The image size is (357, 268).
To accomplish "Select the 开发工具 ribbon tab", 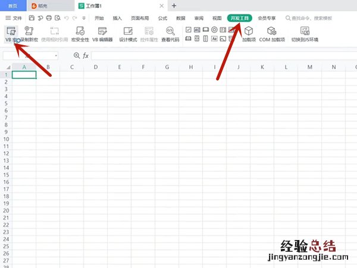I will pyautogui.click(x=240, y=18).
